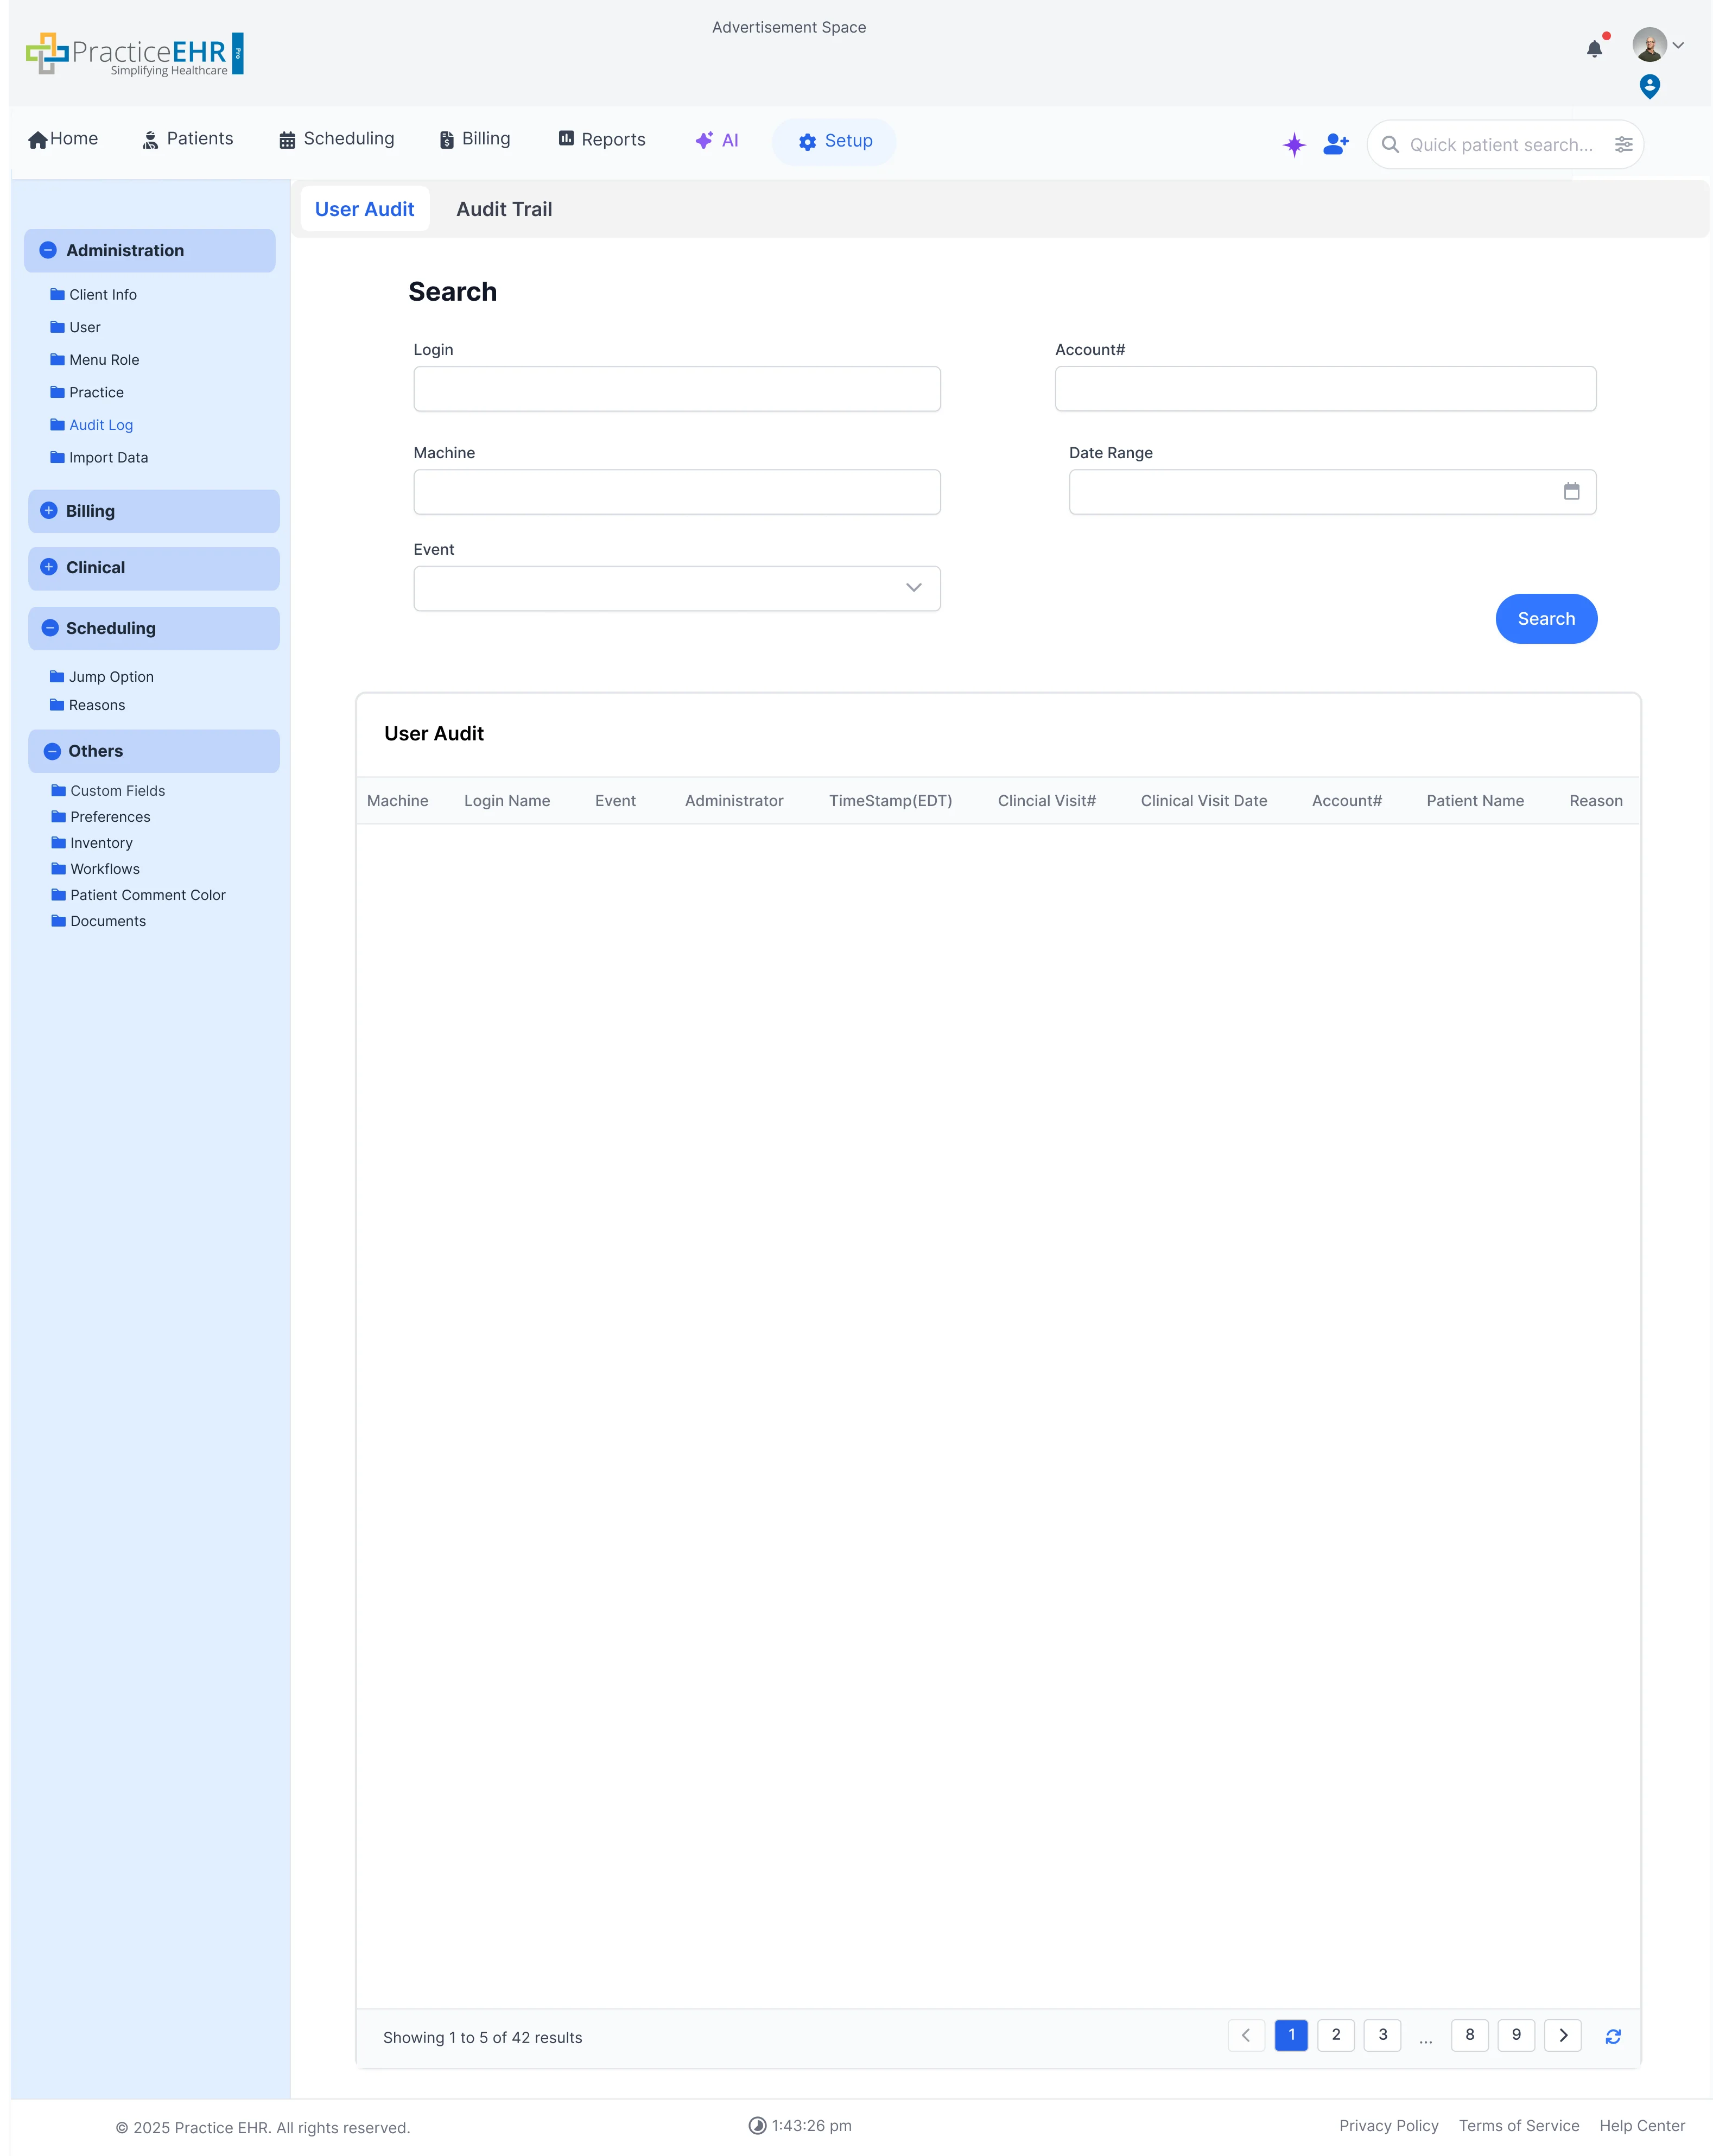Click the purple sparkle AI icon near quick search
Viewport: 1713px width, 2156px height.
pos(1294,145)
